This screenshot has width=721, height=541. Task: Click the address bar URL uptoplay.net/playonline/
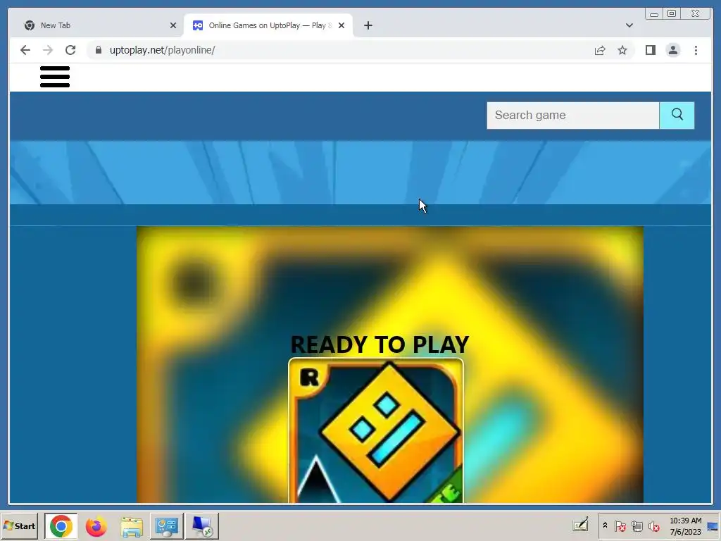[x=163, y=50]
